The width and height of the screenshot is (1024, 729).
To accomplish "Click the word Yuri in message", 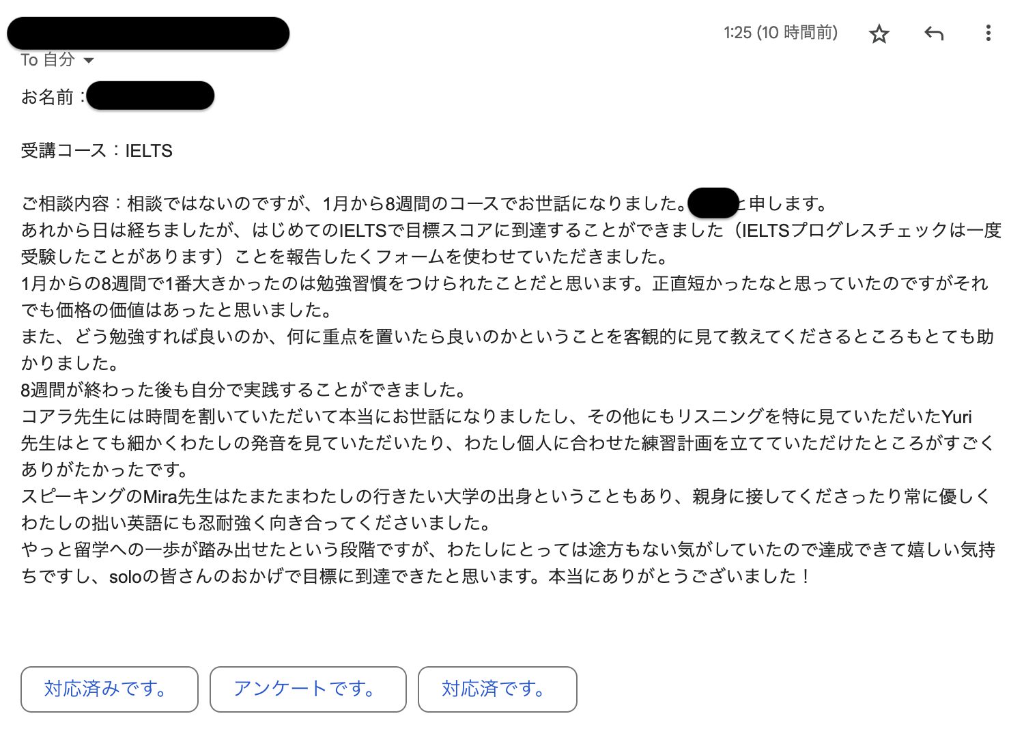I will click(956, 417).
